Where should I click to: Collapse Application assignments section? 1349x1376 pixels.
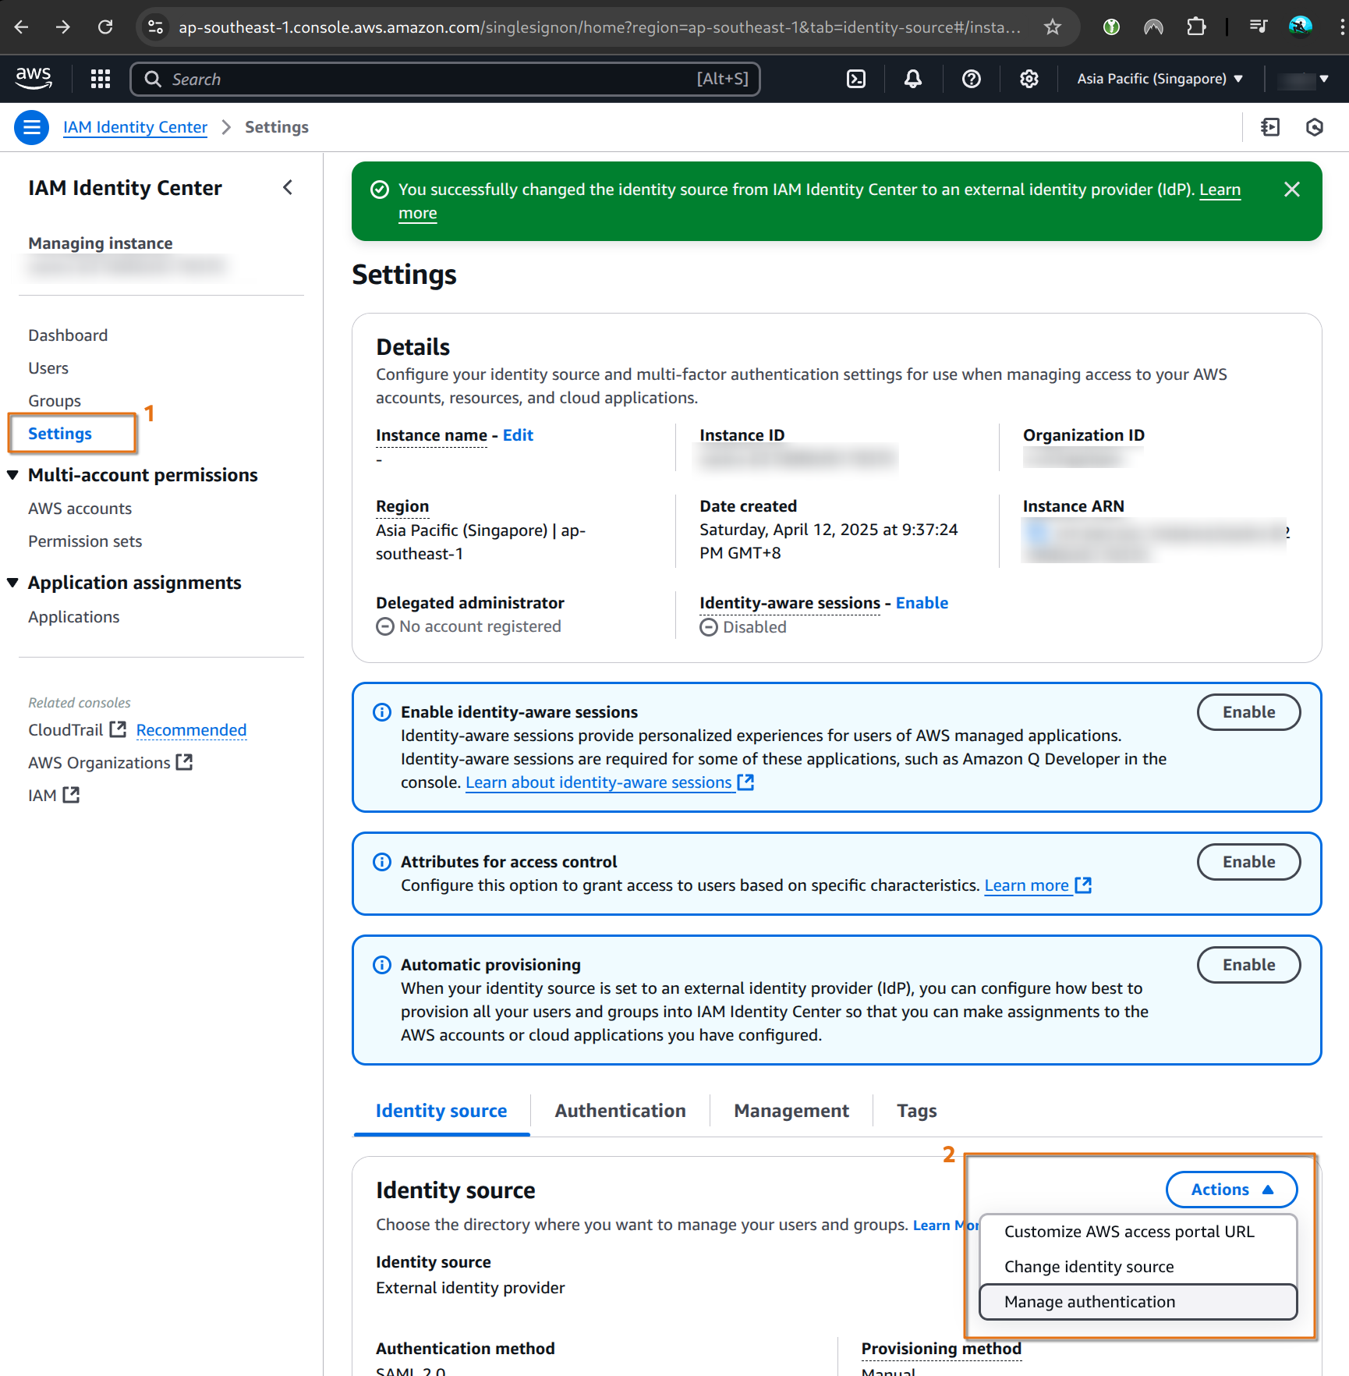(12, 583)
